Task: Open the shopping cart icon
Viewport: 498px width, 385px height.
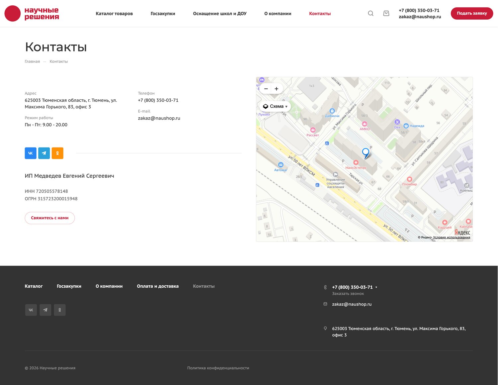Action: (x=386, y=13)
